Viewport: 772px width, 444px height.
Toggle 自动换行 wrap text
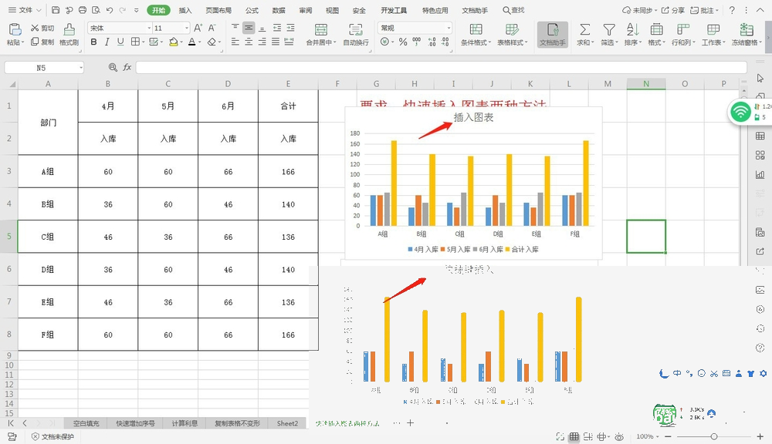[x=355, y=35]
